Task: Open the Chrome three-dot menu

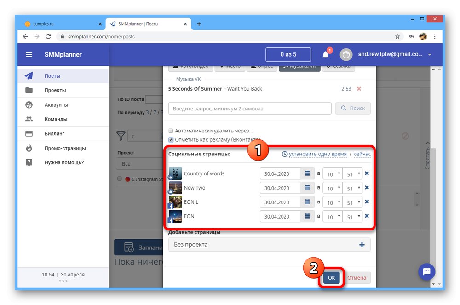Action: tap(435, 36)
